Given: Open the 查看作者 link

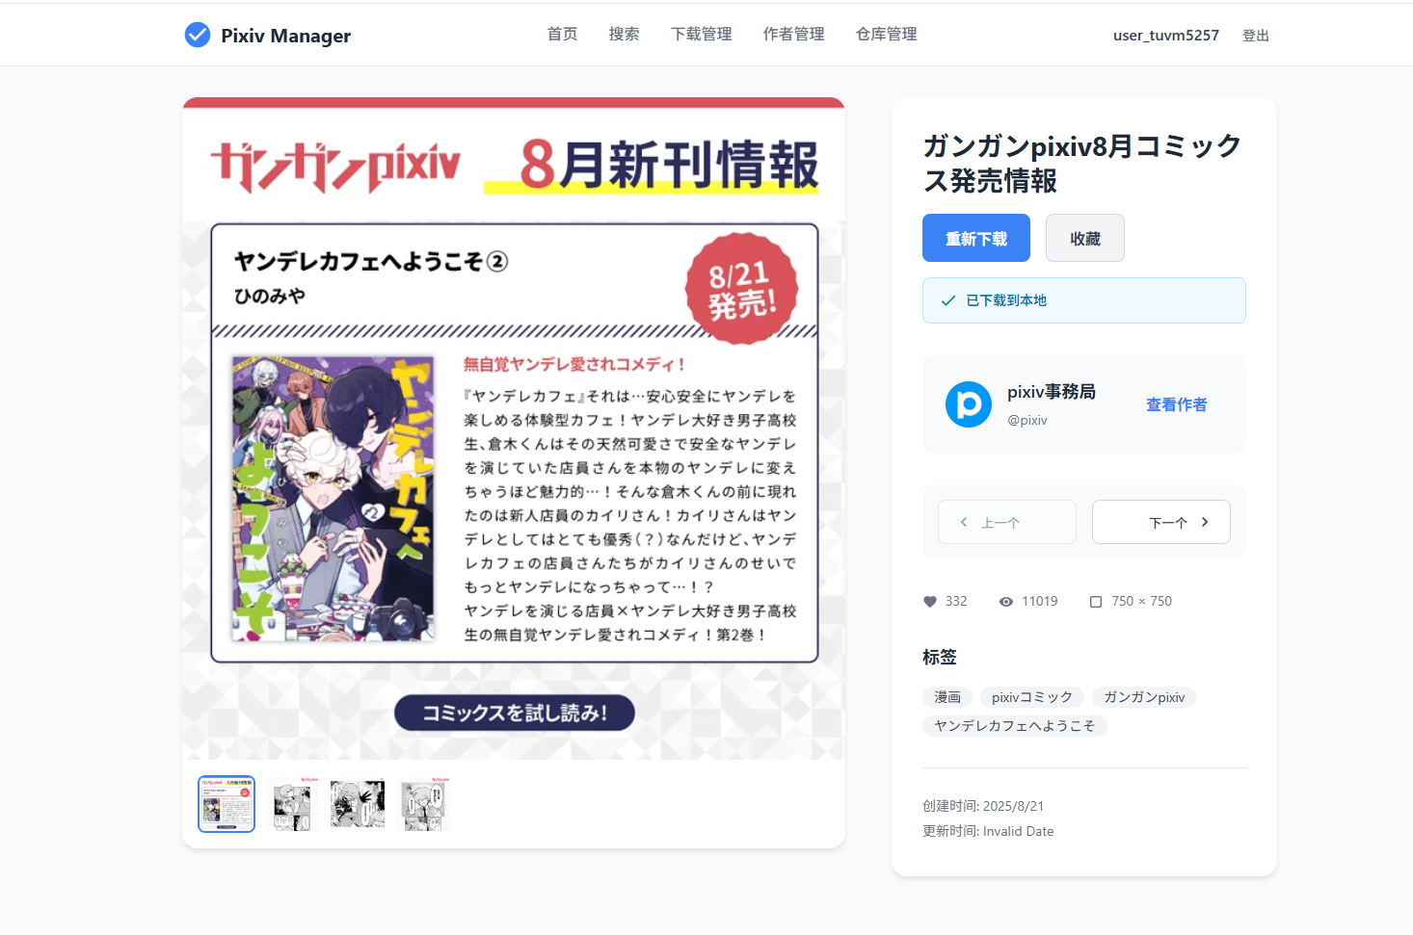Looking at the screenshot, I should (1177, 404).
